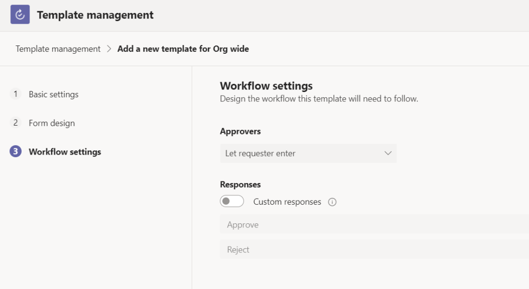Expand the Approvers dropdown chevron arrow
The width and height of the screenshot is (529, 289).
click(388, 154)
